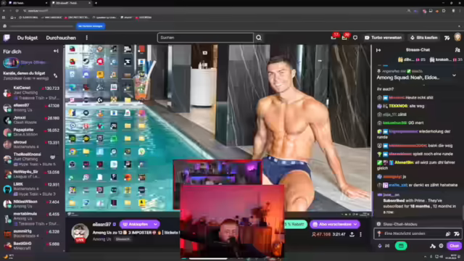Click eliasn97 channel name below video
The image size is (464, 261).
(x=101, y=224)
